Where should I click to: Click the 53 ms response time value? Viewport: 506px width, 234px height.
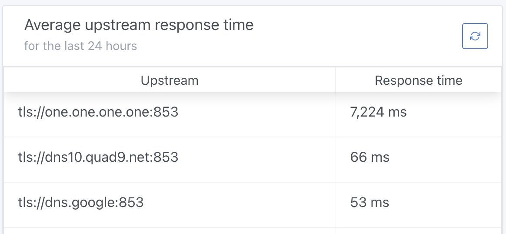[x=370, y=202]
